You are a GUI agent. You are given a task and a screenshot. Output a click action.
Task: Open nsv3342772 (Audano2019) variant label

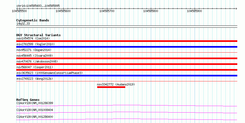pos(116,84)
